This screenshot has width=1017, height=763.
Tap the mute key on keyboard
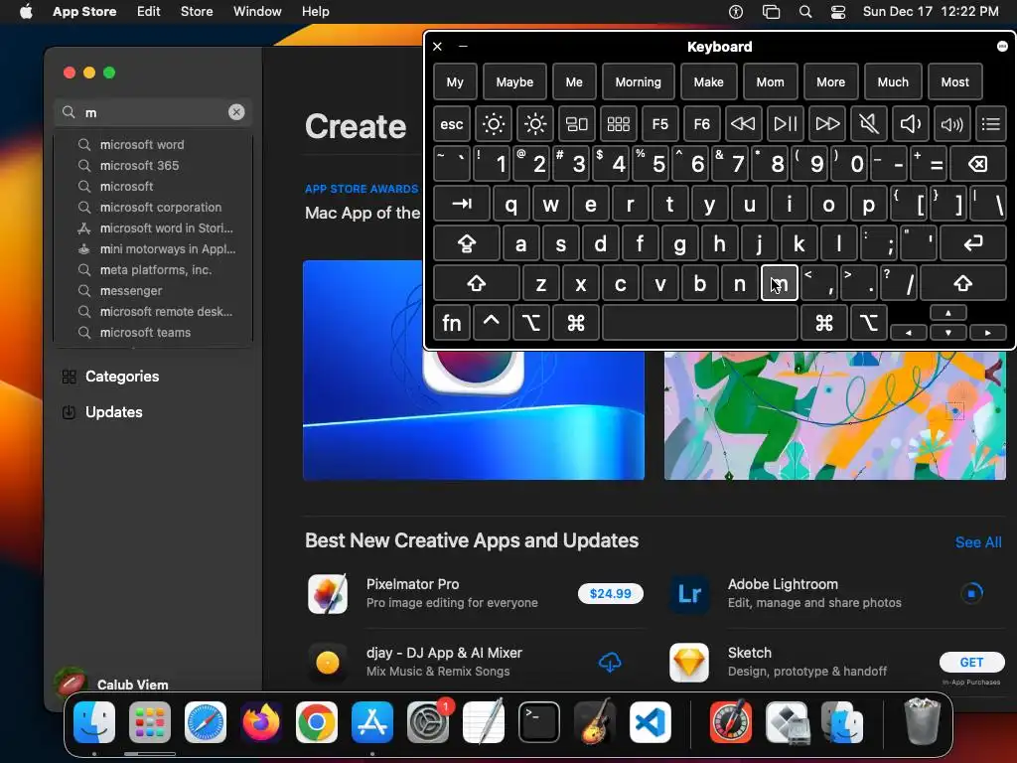868,124
